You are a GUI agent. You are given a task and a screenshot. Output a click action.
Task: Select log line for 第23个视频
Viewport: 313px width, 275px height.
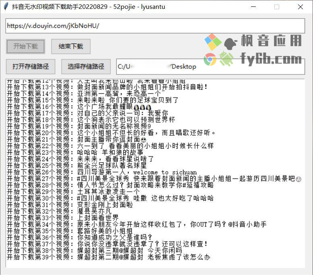tap(75, 153)
